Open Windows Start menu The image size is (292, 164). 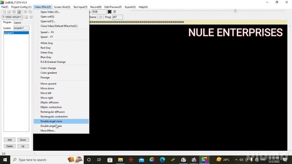point(5,160)
